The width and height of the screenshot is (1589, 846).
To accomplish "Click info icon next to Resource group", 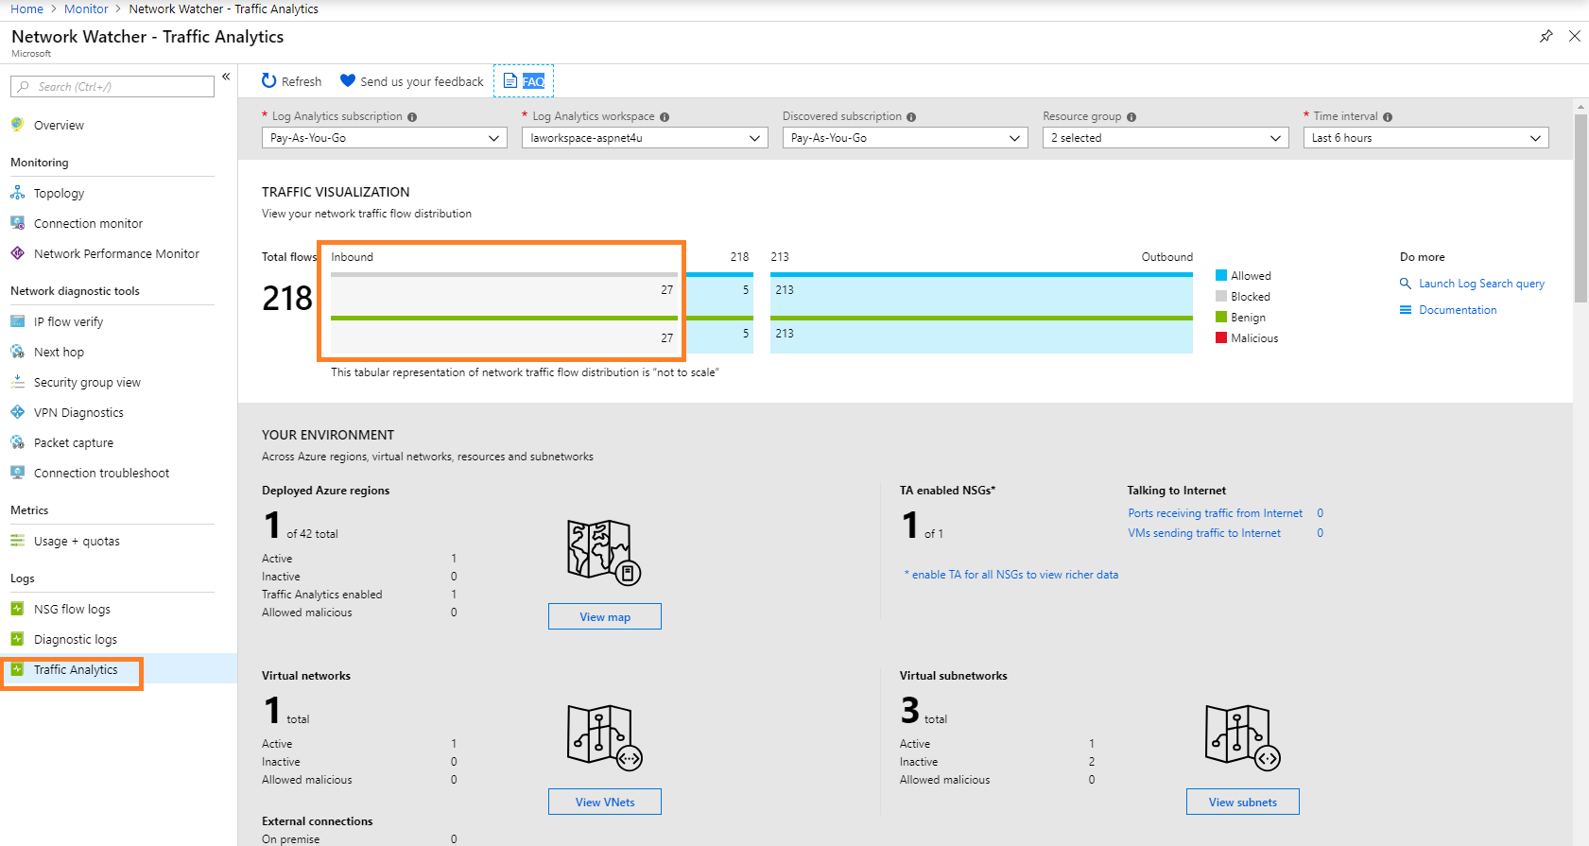I will click(1131, 117).
